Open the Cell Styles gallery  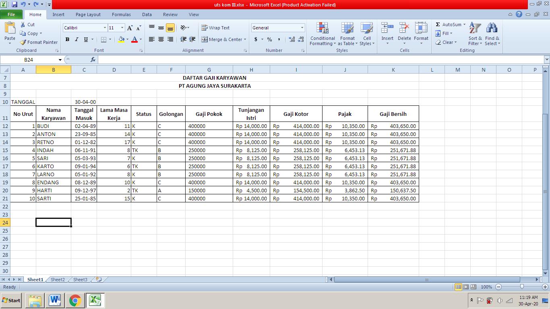tap(367, 34)
